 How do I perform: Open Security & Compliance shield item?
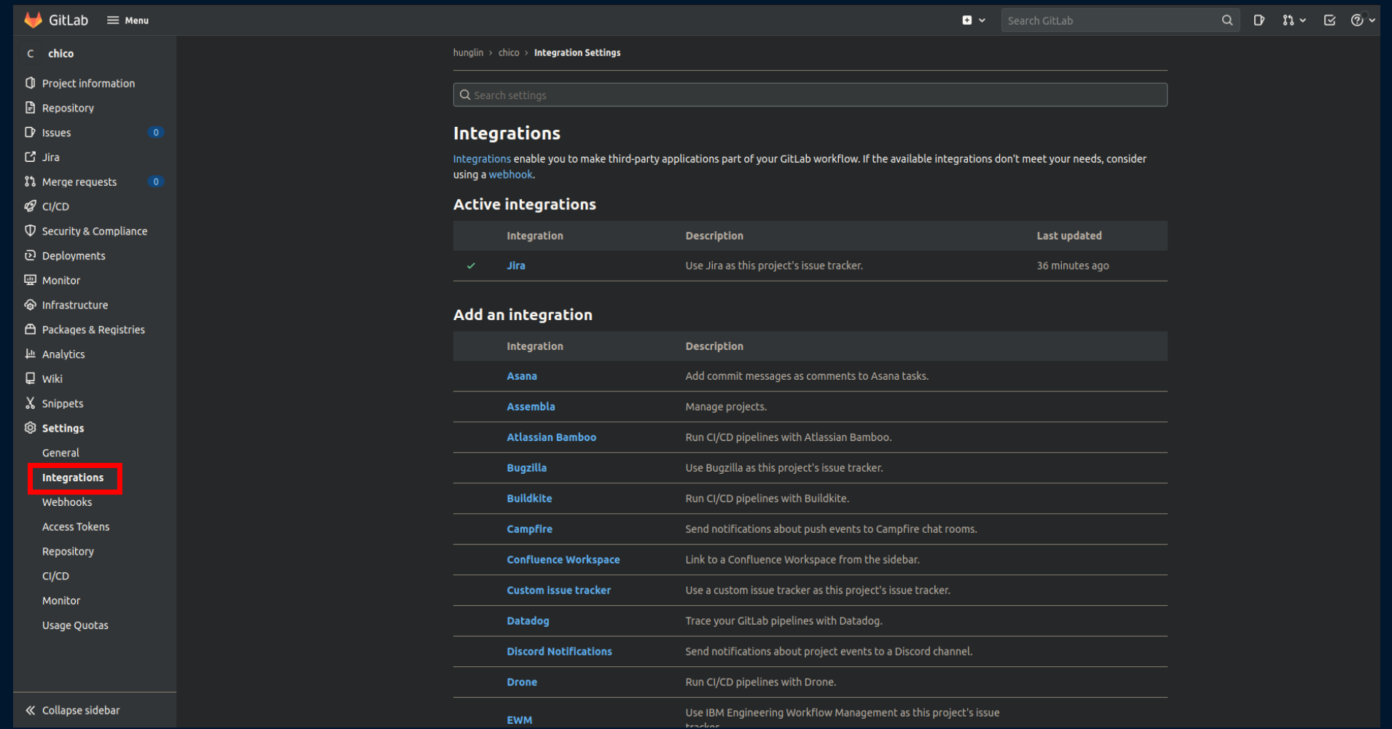[x=94, y=231]
